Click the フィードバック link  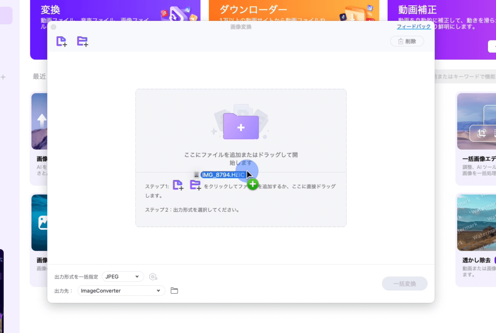414,27
